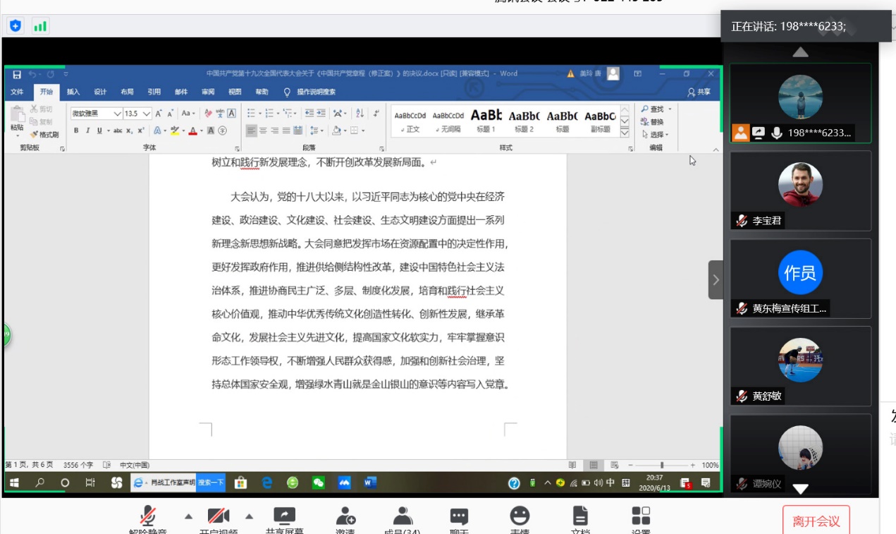Toggle show paragraph marks
896x534 pixels.
376,113
